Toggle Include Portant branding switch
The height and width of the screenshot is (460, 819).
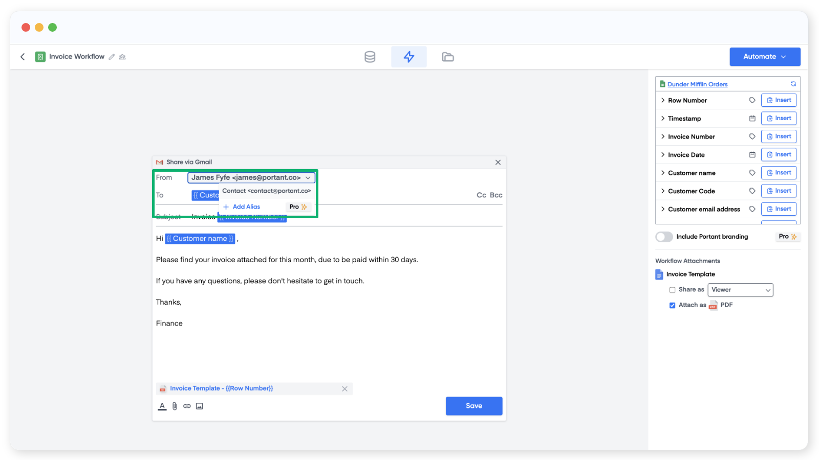664,237
